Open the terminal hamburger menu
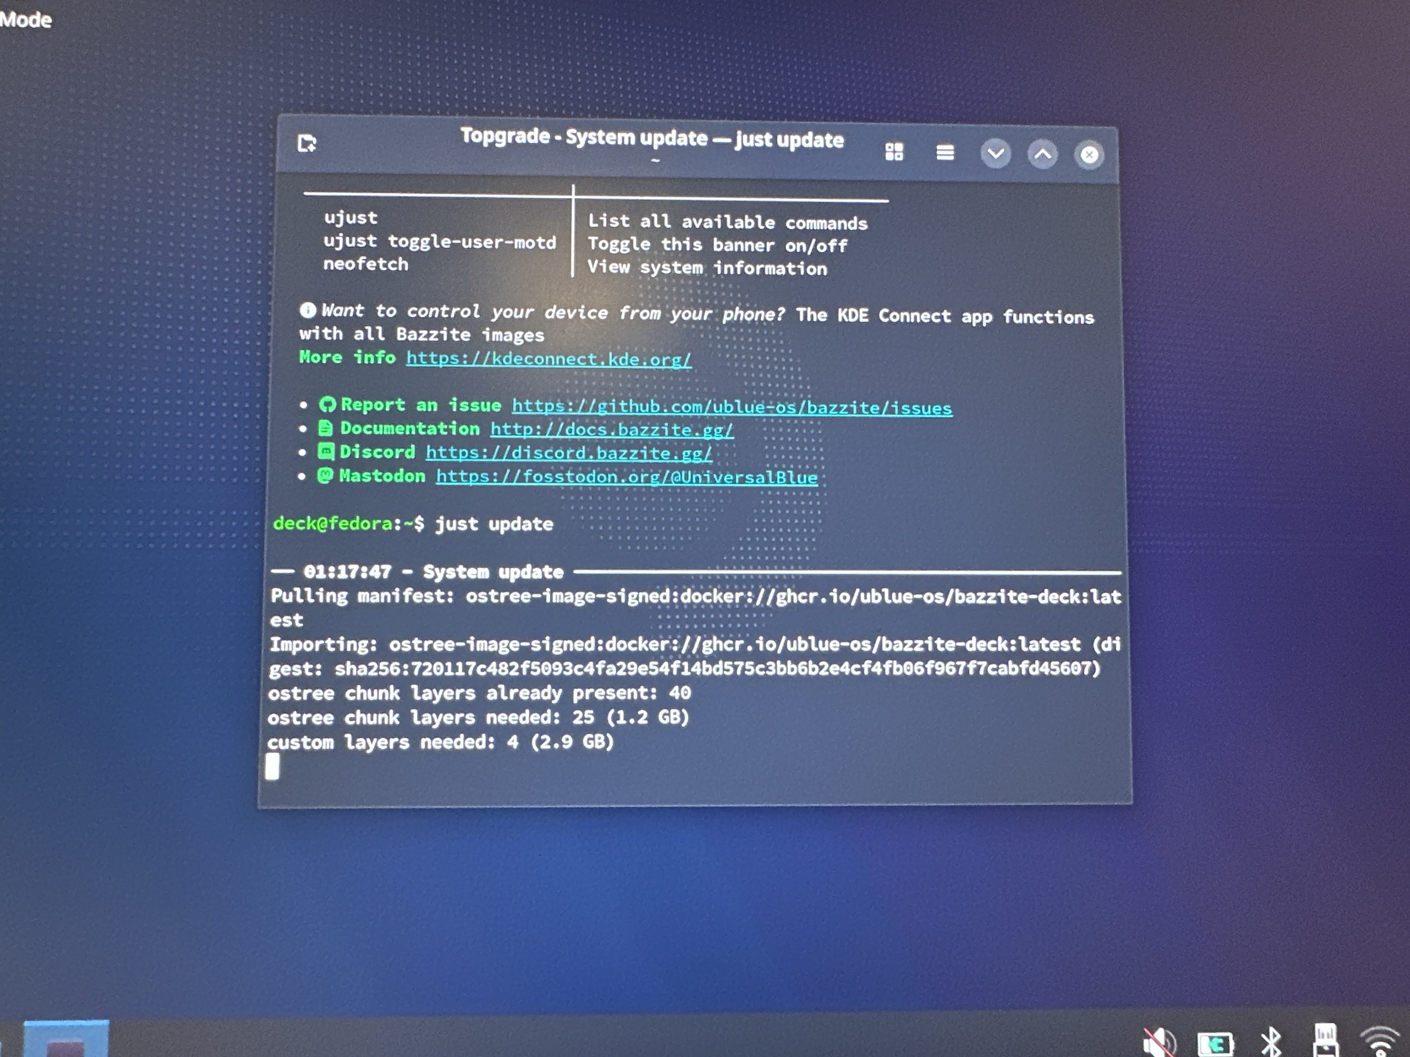The width and height of the screenshot is (1410, 1057). coord(945,152)
